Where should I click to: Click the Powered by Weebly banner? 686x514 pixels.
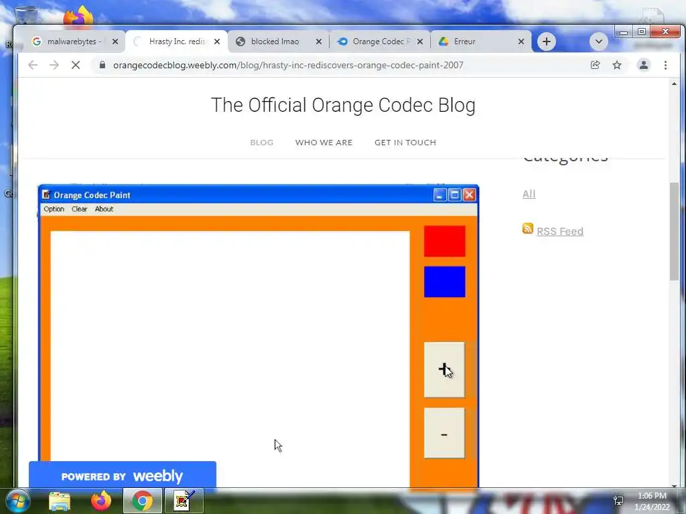(123, 476)
